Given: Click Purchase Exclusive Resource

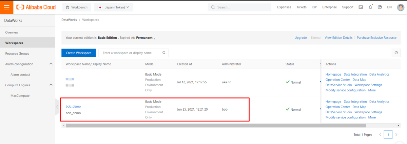Looking at the screenshot, I should coord(376,38).
